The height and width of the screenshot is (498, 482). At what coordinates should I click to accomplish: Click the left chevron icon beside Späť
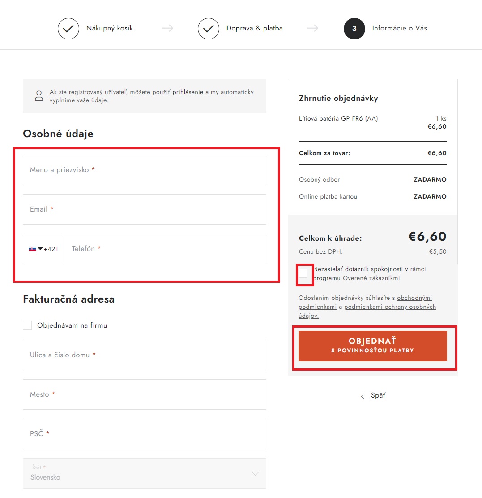pyautogui.click(x=362, y=396)
